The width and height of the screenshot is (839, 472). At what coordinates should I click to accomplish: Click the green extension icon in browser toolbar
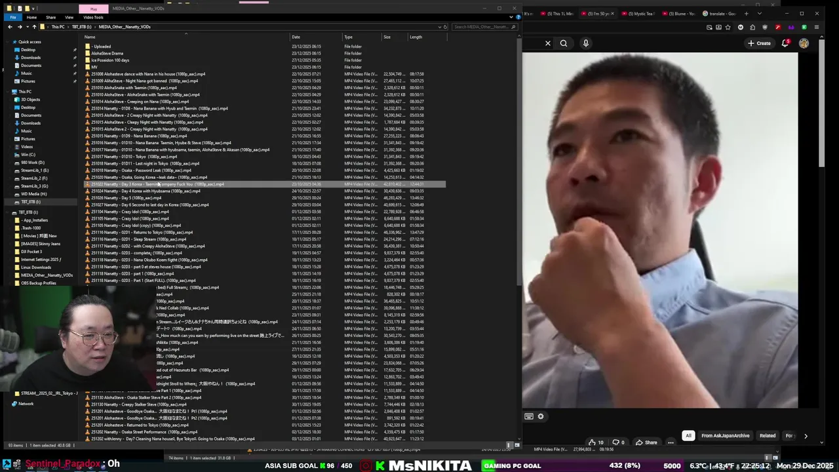tap(804, 28)
